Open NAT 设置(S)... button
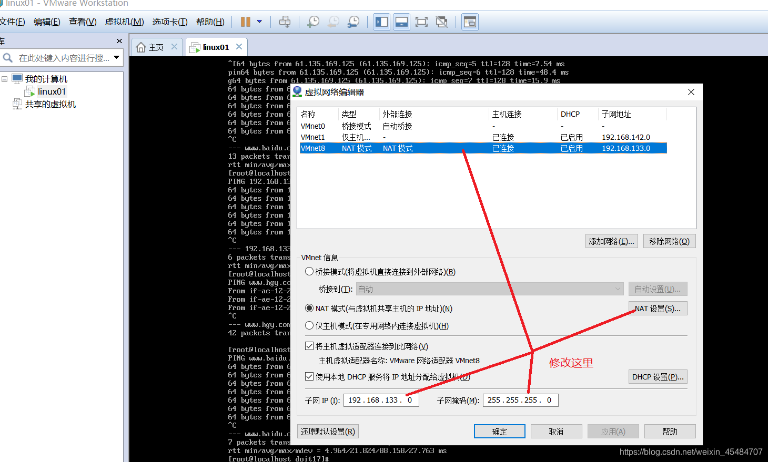Screen dimensions: 768x462 (658, 309)
